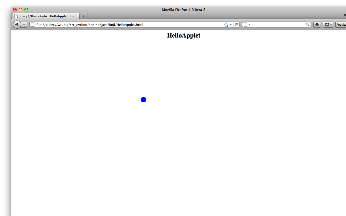
Task: Go back with the Back arrow button
Action: [x=17, y=25]
